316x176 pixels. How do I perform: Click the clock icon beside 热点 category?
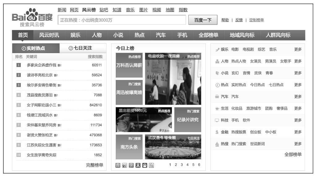pyautogui.click(x=217, y=85)
